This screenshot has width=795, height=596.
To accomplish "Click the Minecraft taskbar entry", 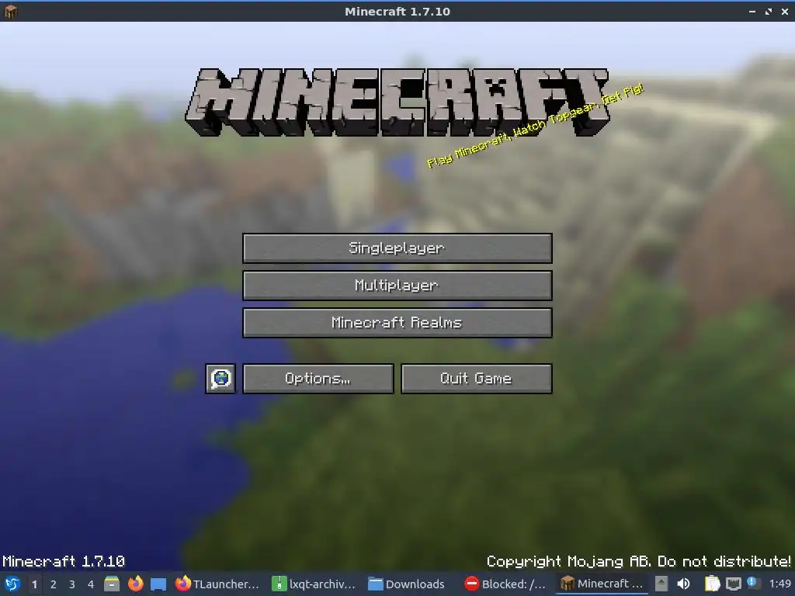I will pyautogui.click(x=602, y=584).
